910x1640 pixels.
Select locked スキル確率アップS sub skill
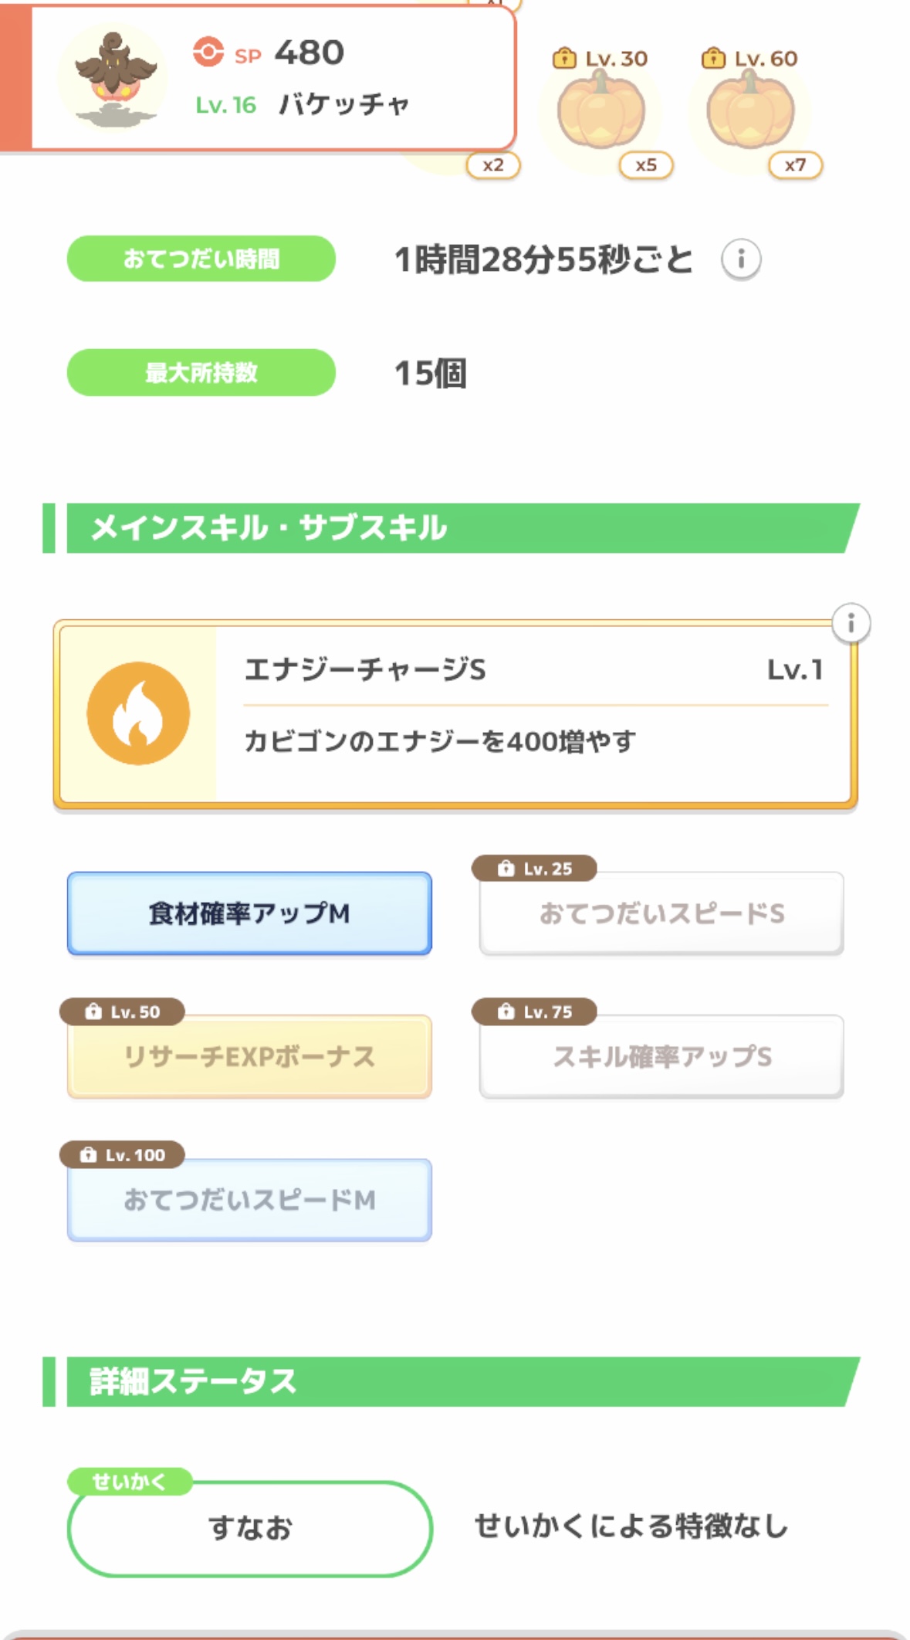[661, 1057]
